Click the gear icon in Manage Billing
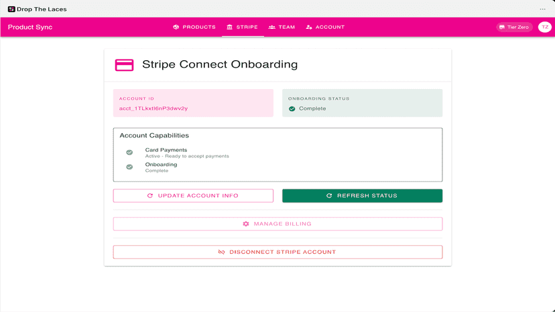 tap(246, 224)
